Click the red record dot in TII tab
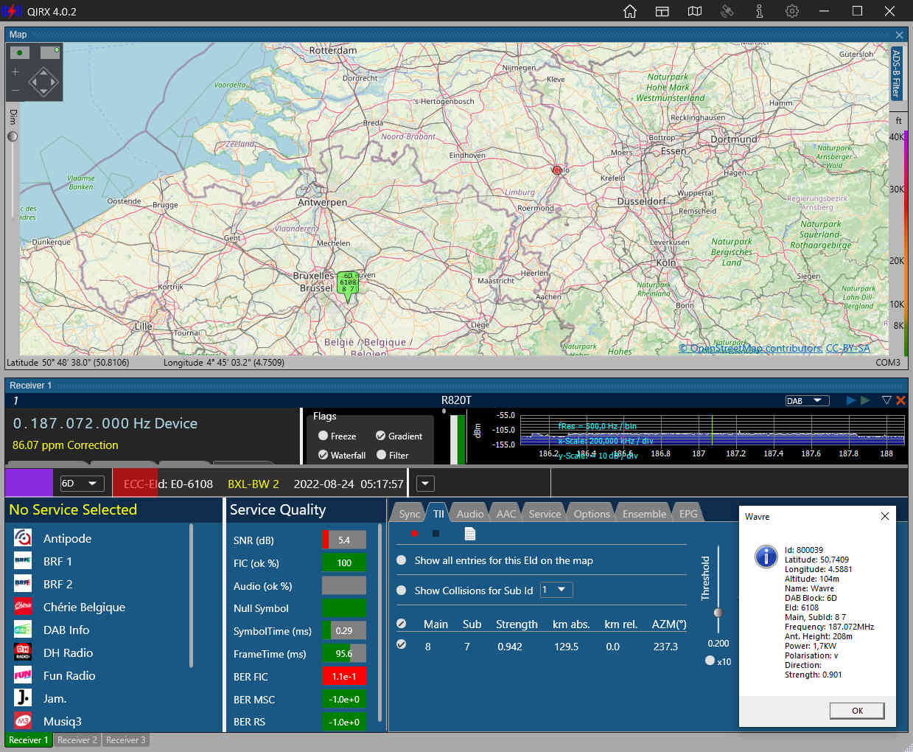Viewport: 913px width, 752px height. pos(414,533)
